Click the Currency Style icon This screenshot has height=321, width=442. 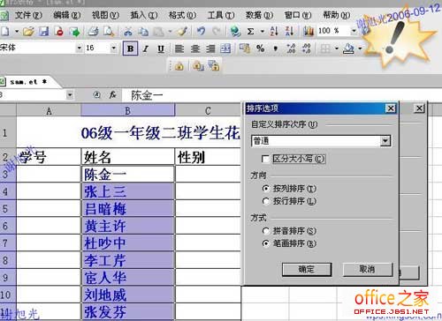click(245, 49)
